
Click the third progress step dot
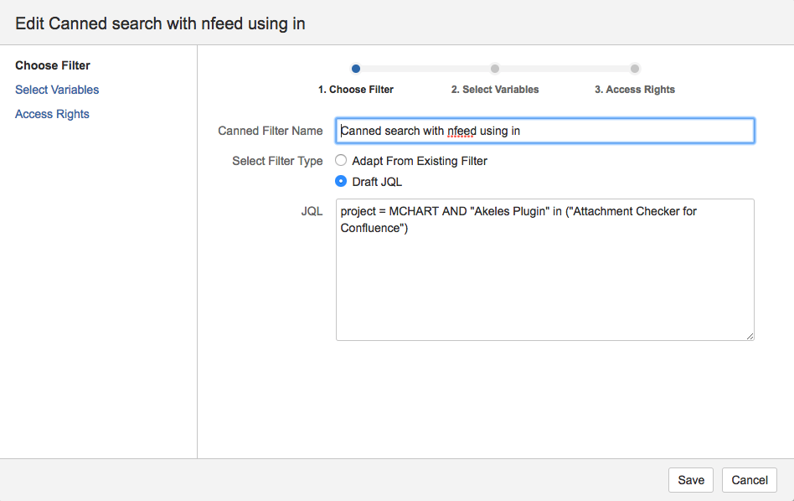click(x=635, y=69)
